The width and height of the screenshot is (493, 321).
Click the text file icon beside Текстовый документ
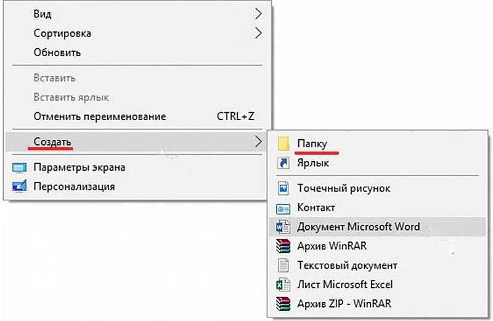283,266
